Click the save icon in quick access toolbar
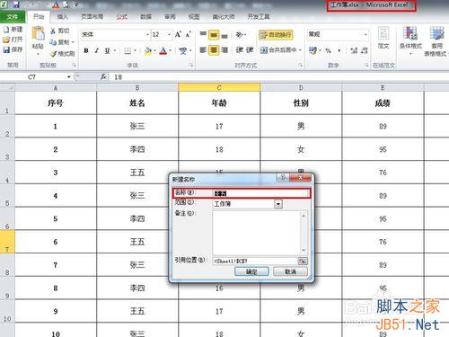Viewport: 449px width, 337px height. (16, 4)
